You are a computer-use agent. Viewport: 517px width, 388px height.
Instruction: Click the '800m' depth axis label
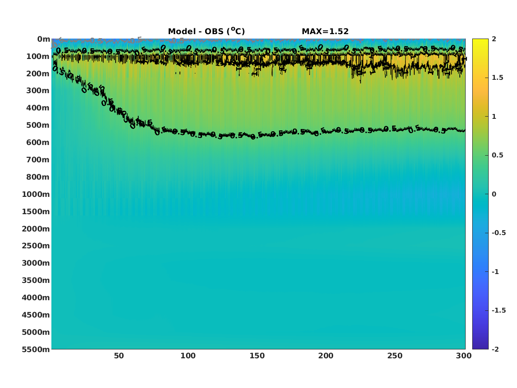coord(38,177)
